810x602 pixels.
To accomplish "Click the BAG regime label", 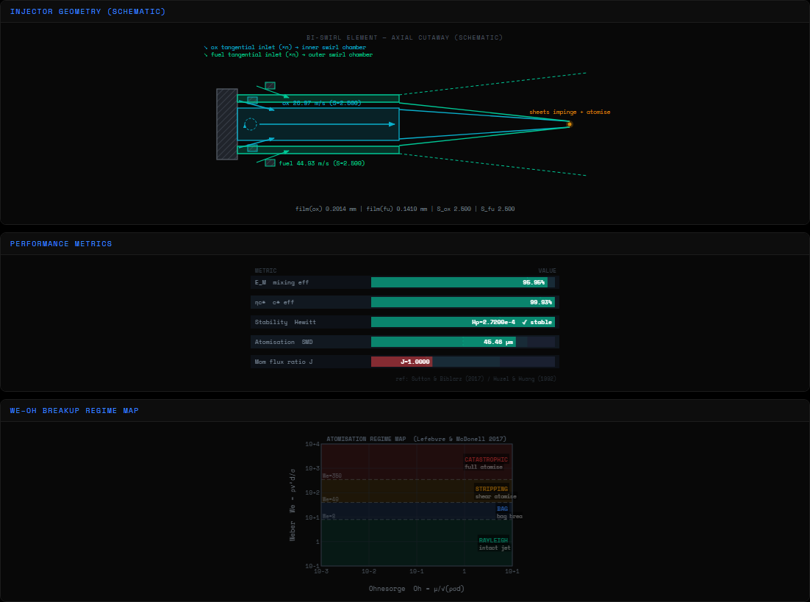I will (x=503, y=509).
